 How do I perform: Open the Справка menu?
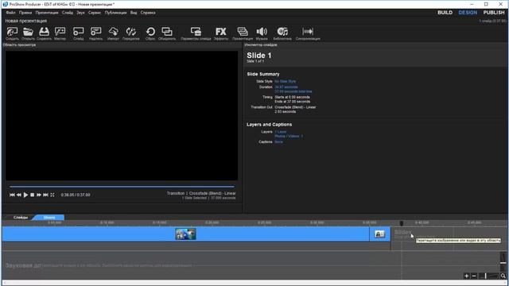click(x=148, y=13)
